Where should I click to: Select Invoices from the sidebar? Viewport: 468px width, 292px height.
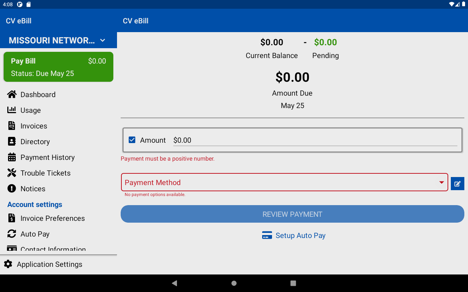point(58,126)
